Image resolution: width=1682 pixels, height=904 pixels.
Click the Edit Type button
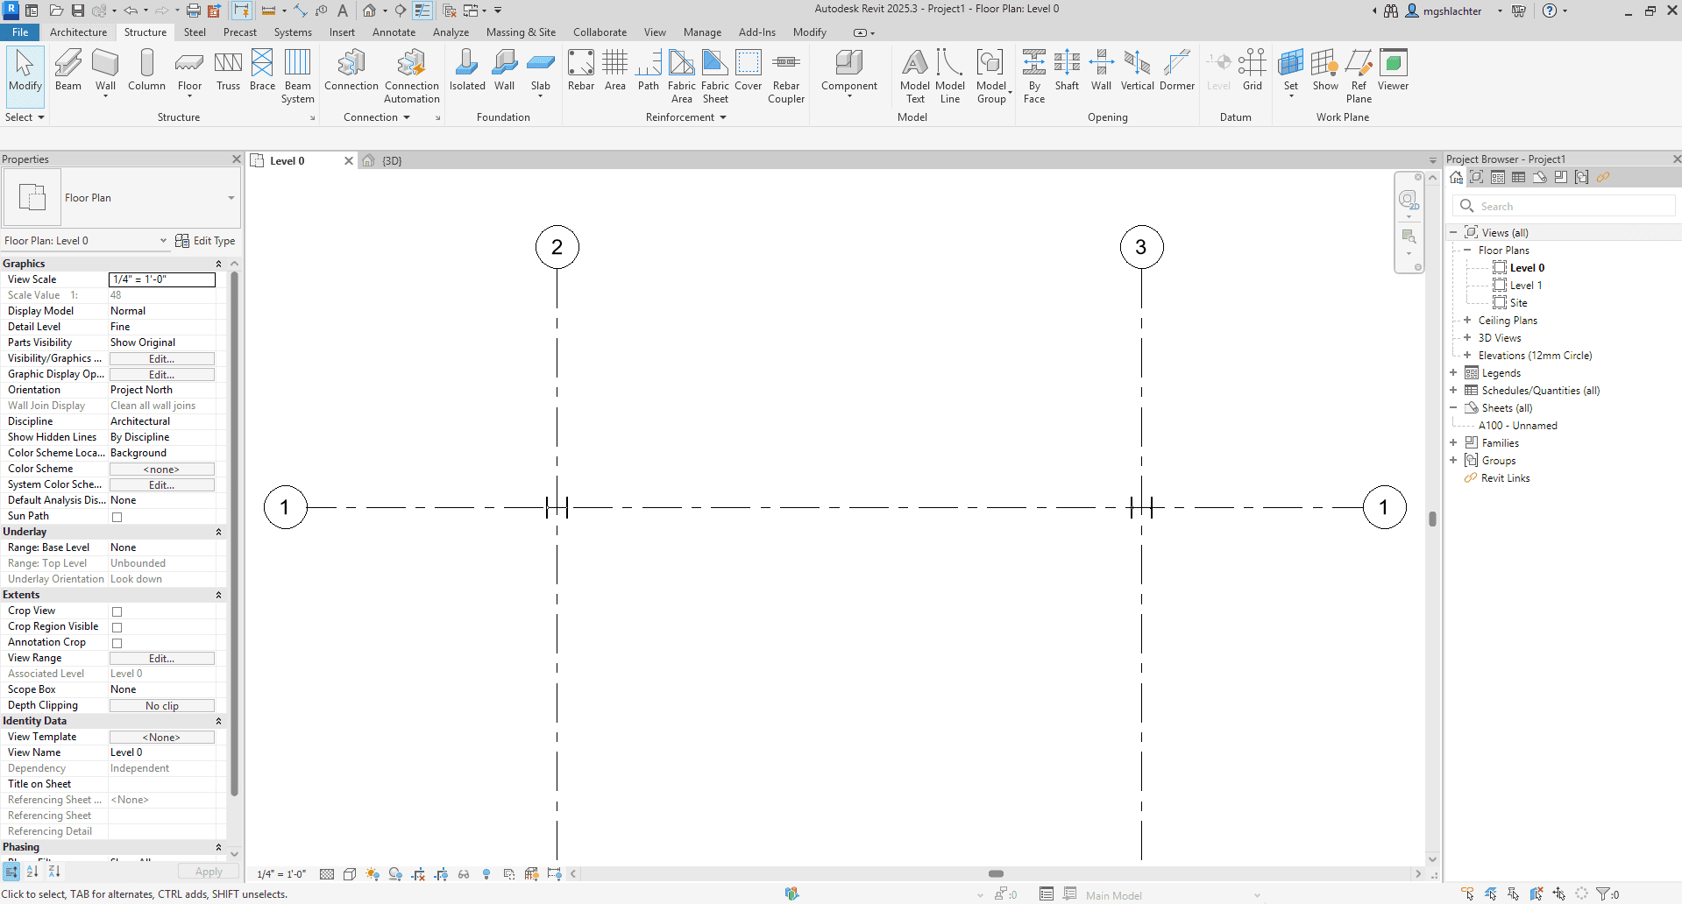pos(206,241)
